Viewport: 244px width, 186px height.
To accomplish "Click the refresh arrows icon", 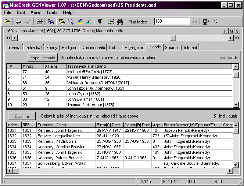I will click(215, 22).
